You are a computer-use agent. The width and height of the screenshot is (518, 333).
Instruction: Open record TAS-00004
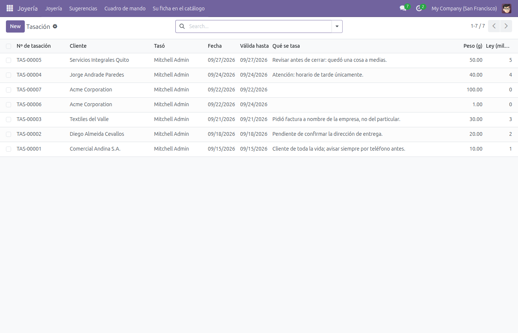point(29,75)
